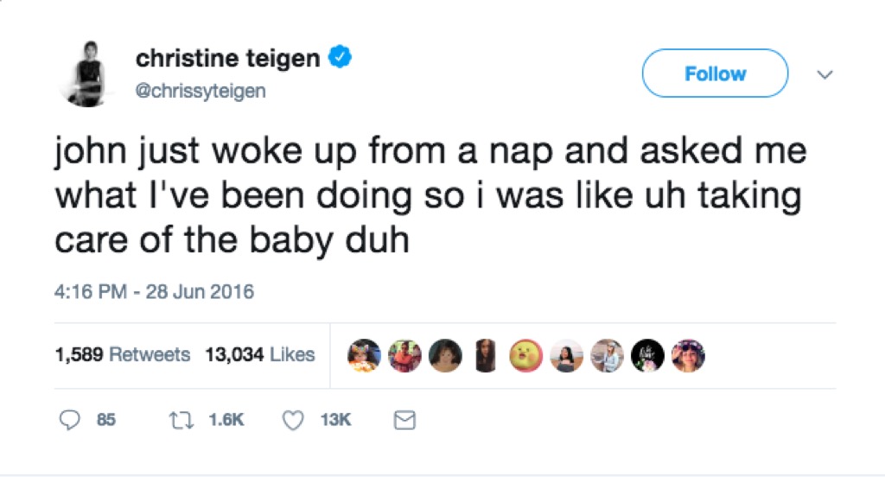Click the yellow cartoon face liker avatar

[x=525, y=355]
